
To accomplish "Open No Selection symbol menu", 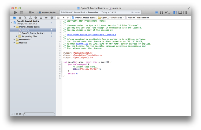I will (143, 18).
